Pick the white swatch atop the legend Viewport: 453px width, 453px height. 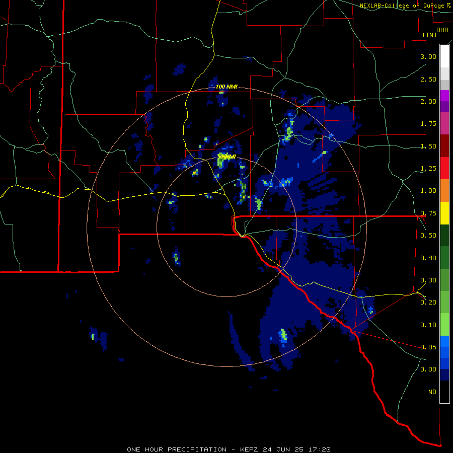click(444, 56)
